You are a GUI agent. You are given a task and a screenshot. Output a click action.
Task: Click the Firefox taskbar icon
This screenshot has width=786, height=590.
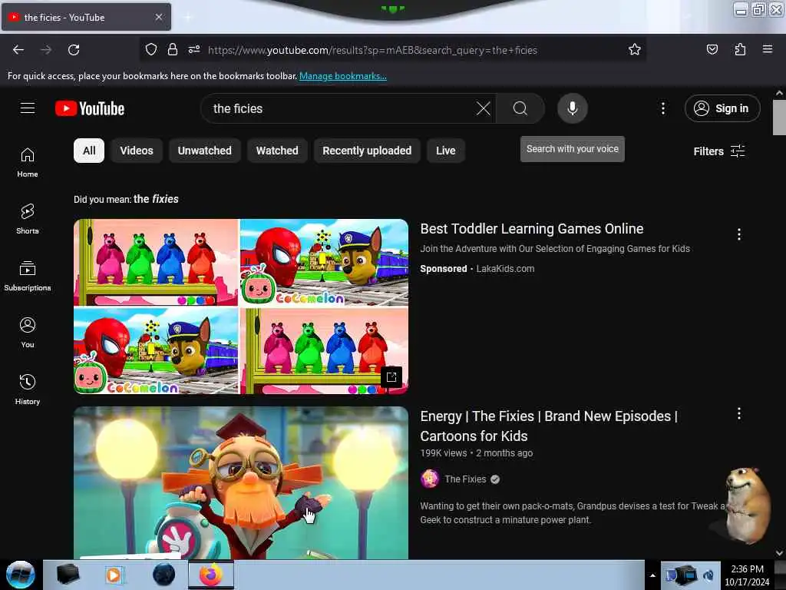[x=211, y=575]
